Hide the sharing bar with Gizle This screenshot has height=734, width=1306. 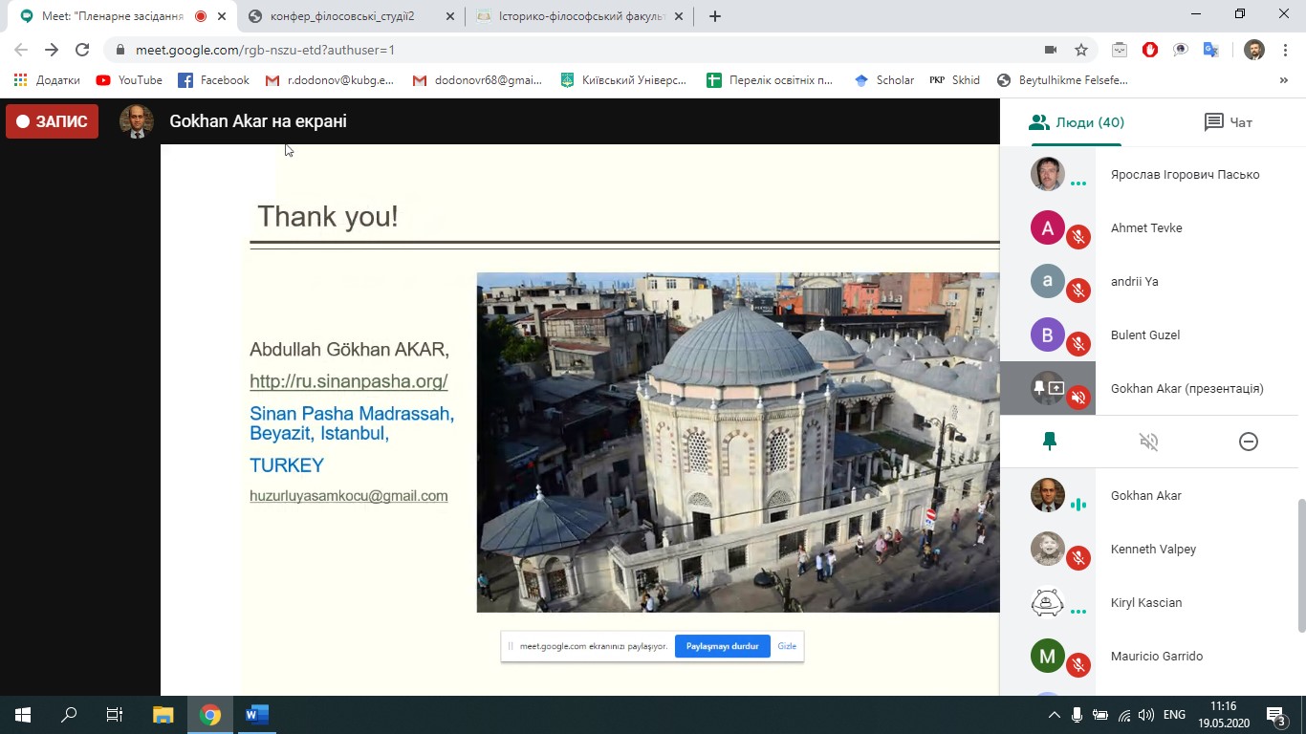pos(787,646)
